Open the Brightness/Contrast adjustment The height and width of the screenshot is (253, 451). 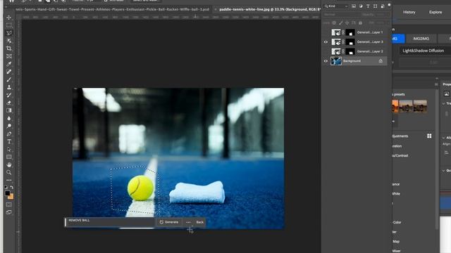coord(400,155)
